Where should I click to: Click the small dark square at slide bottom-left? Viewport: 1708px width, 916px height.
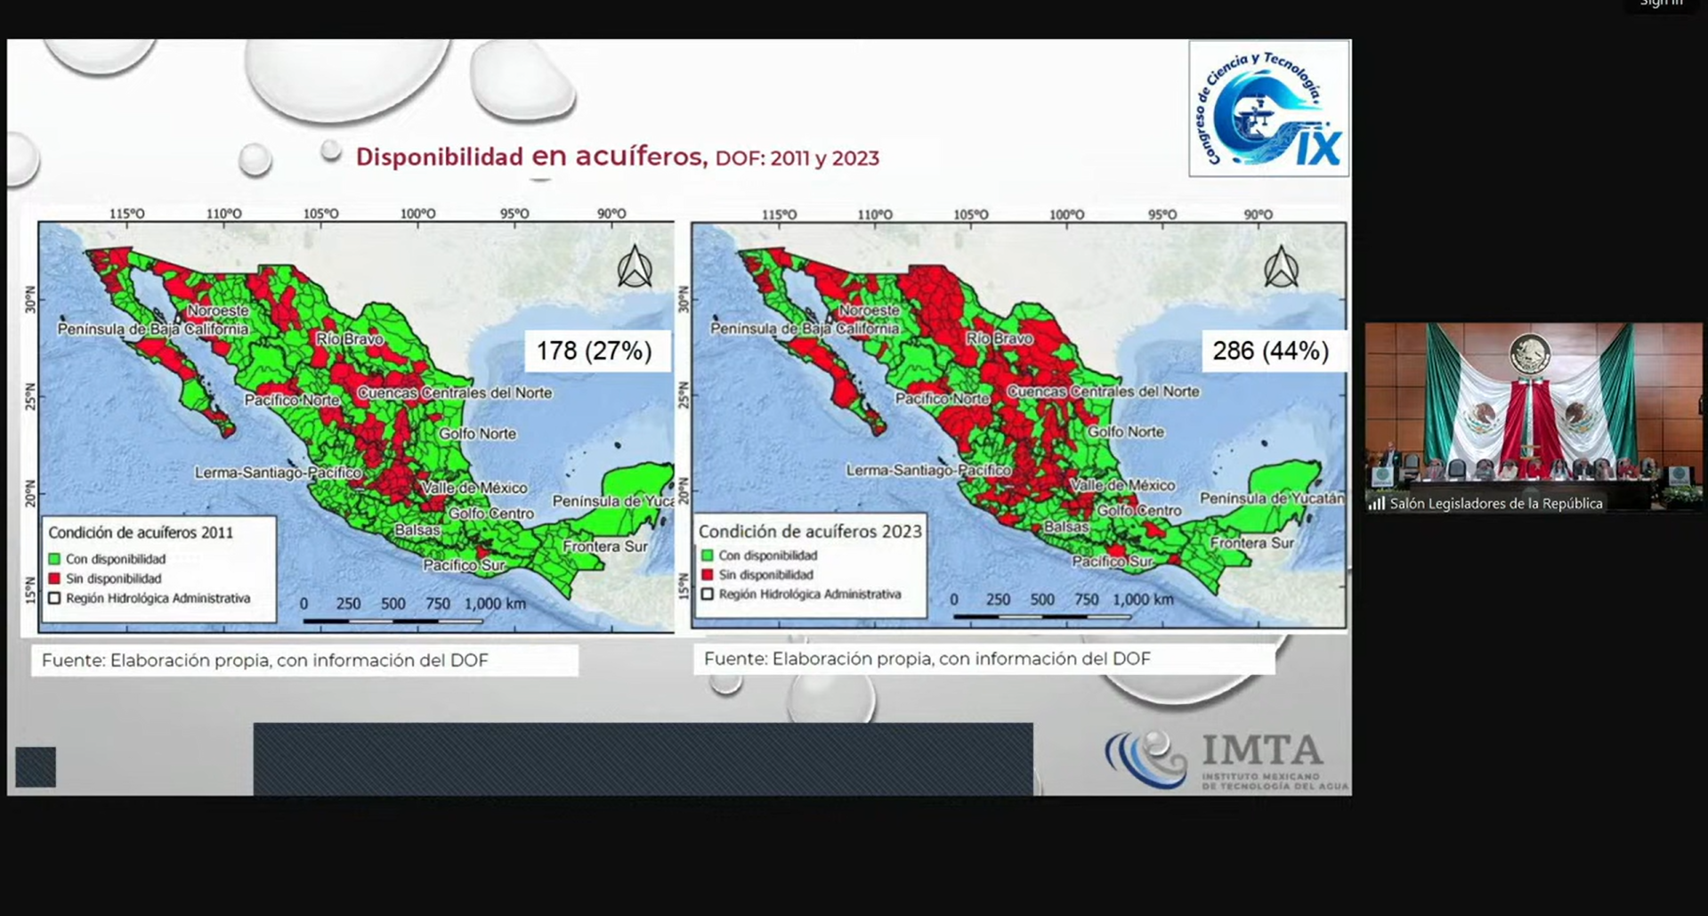[x=36, y=766]
